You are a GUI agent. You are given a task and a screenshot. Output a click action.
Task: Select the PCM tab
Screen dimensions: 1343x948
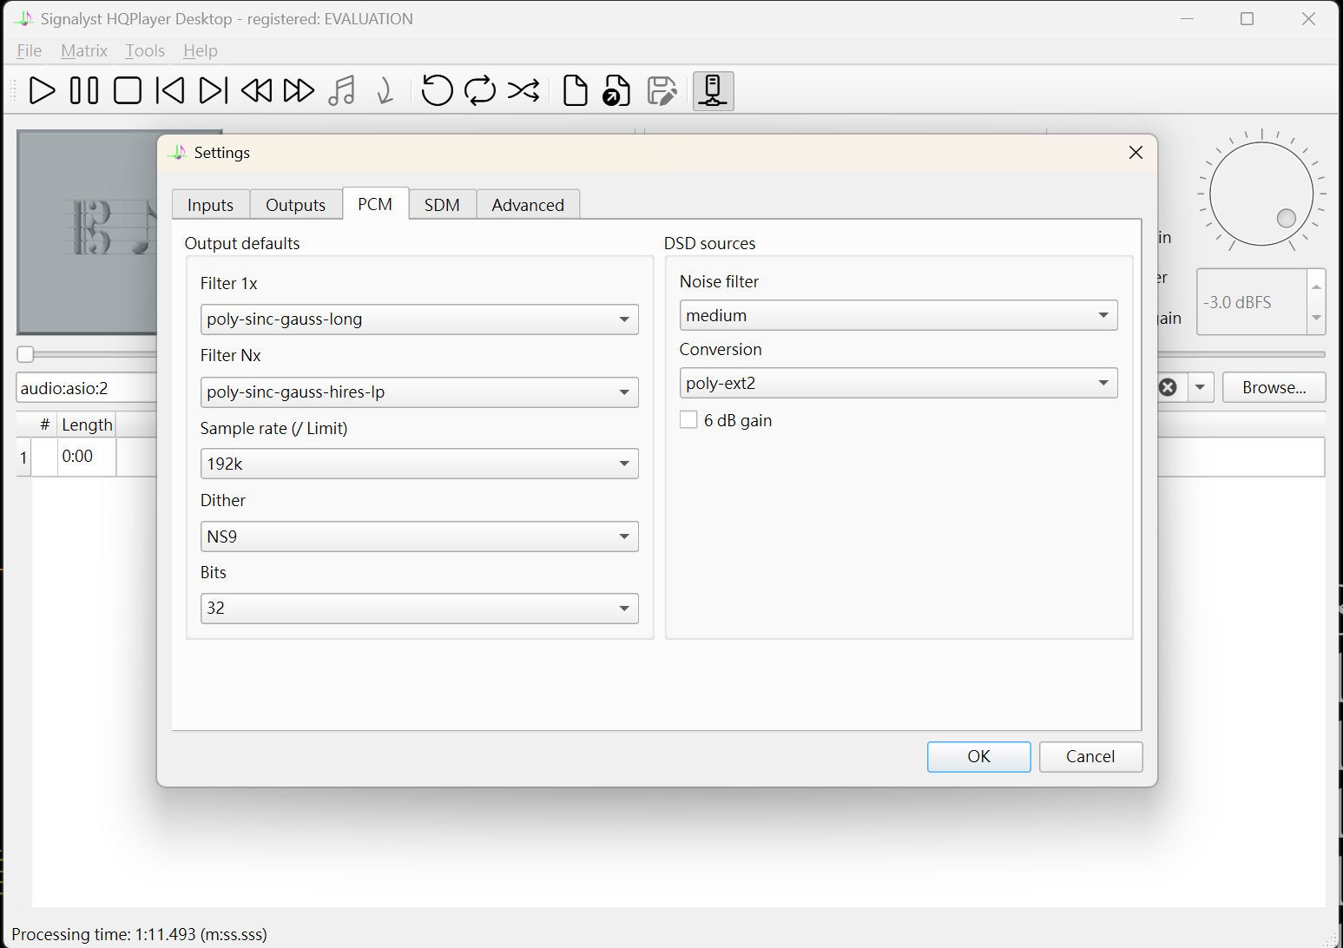[x=375, y=204]
